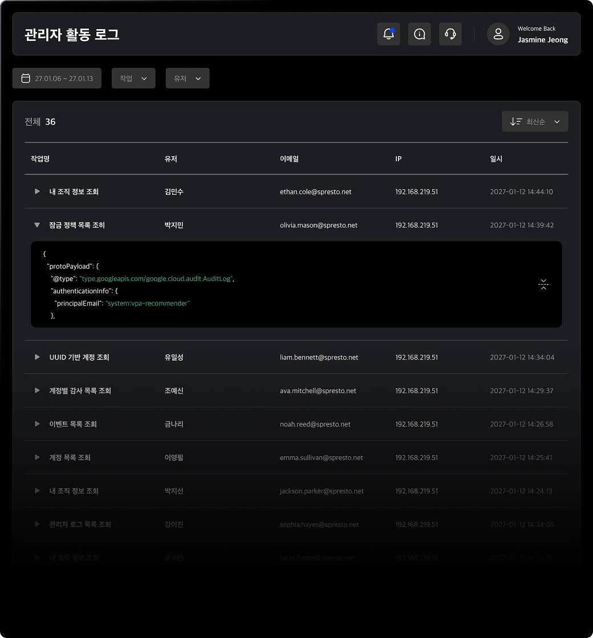Viewport: 593px width, 638px height.
Task: Click email olivia.mason@spresto.net
Action: [x=319, y=225]
